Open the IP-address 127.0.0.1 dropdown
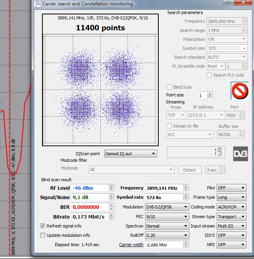 tap(205, 115)
